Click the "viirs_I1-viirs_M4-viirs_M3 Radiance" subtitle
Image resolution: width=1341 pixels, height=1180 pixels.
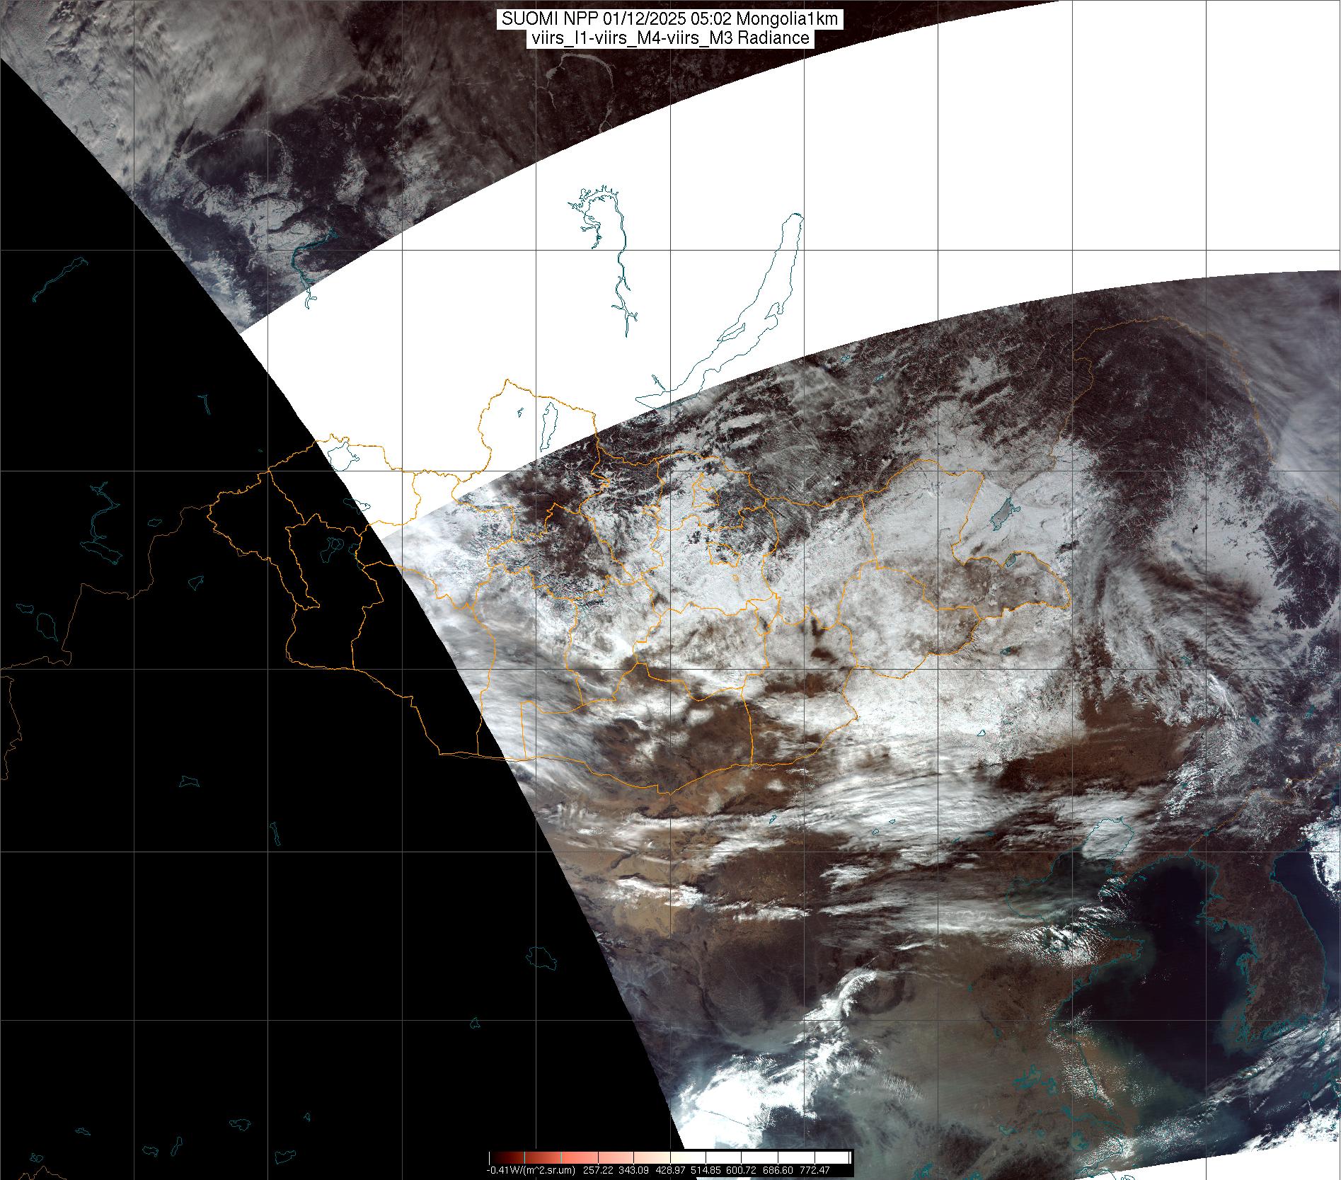pyautogui.click(x=669, y=38)
